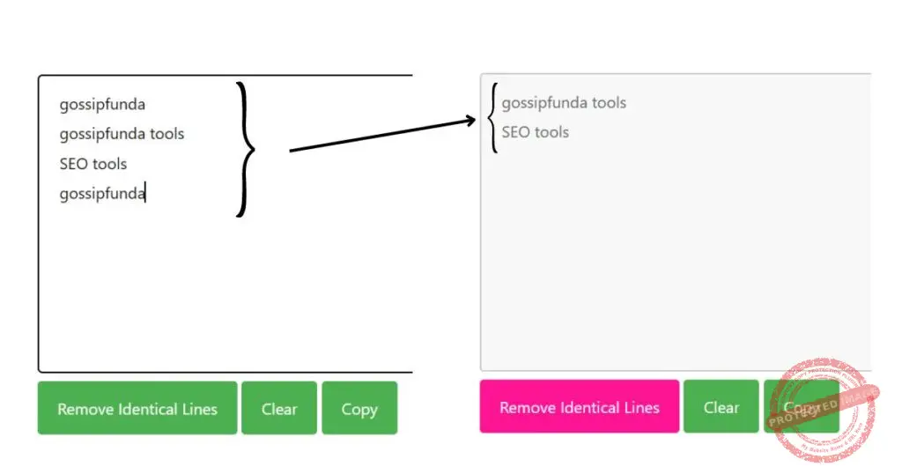Click Clear beside the pink Remove button
This screenshot has height=474, width=902.
pyautogui.click(x=721, y=407)
